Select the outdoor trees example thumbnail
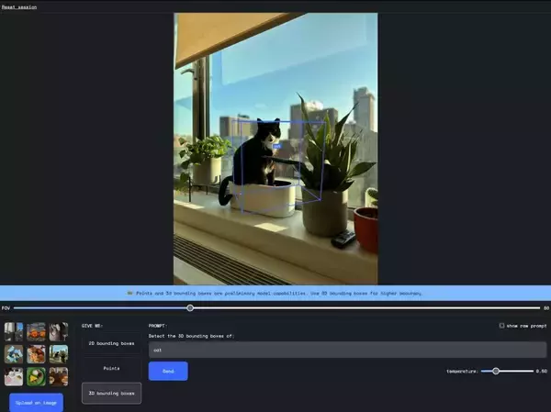 [59, 354]
